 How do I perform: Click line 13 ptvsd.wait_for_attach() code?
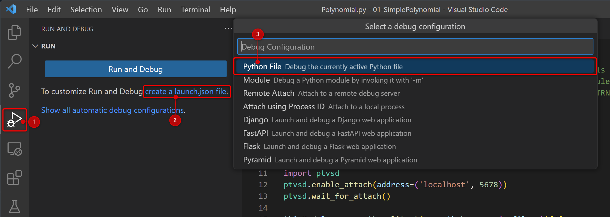pos(337,196)
